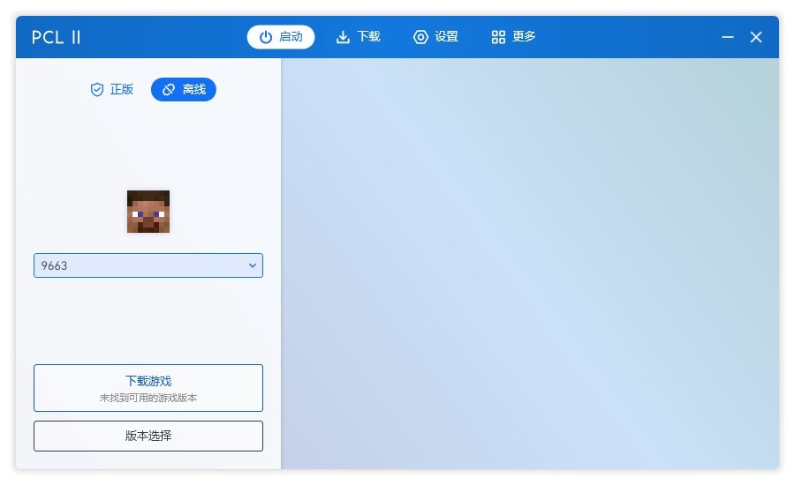Expand the username dropdown arrow
Viewport: 795px width, 485px height.
pyautogui.click(x=252, y=265)
